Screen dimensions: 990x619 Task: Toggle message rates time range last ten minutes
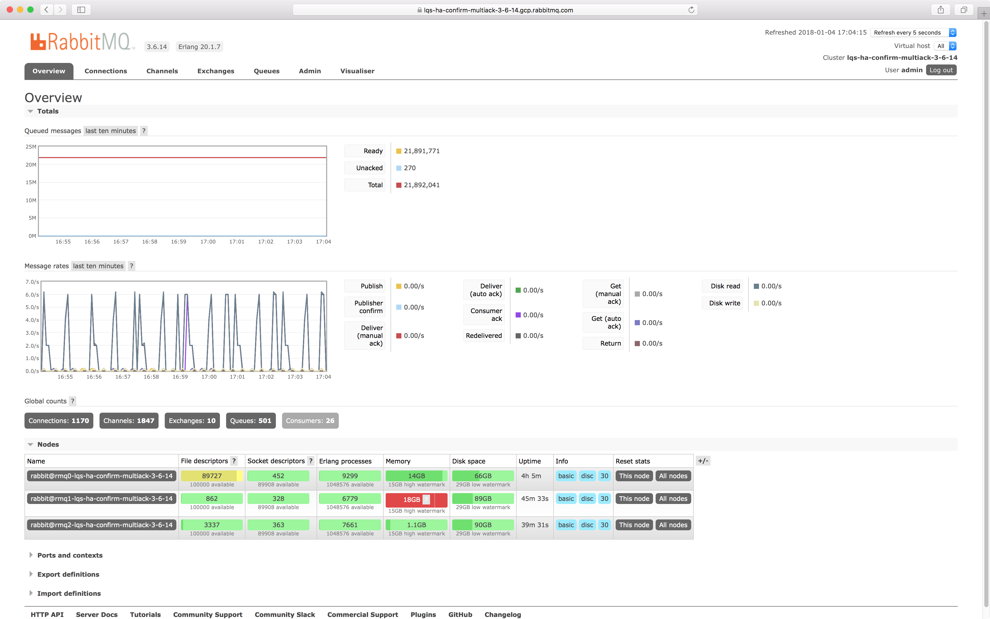click(98, 266)
